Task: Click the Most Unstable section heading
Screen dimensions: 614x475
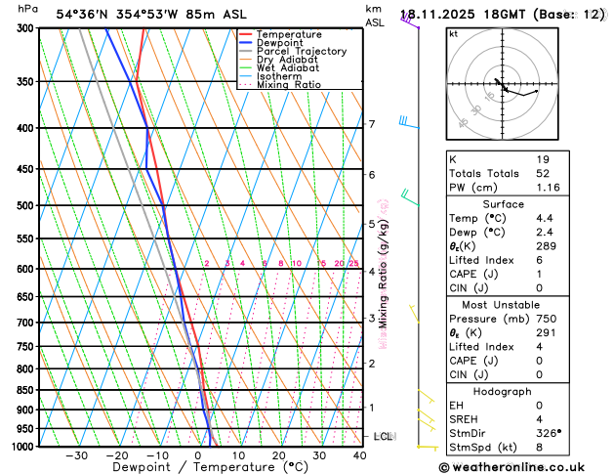Action: pos(501,305)
